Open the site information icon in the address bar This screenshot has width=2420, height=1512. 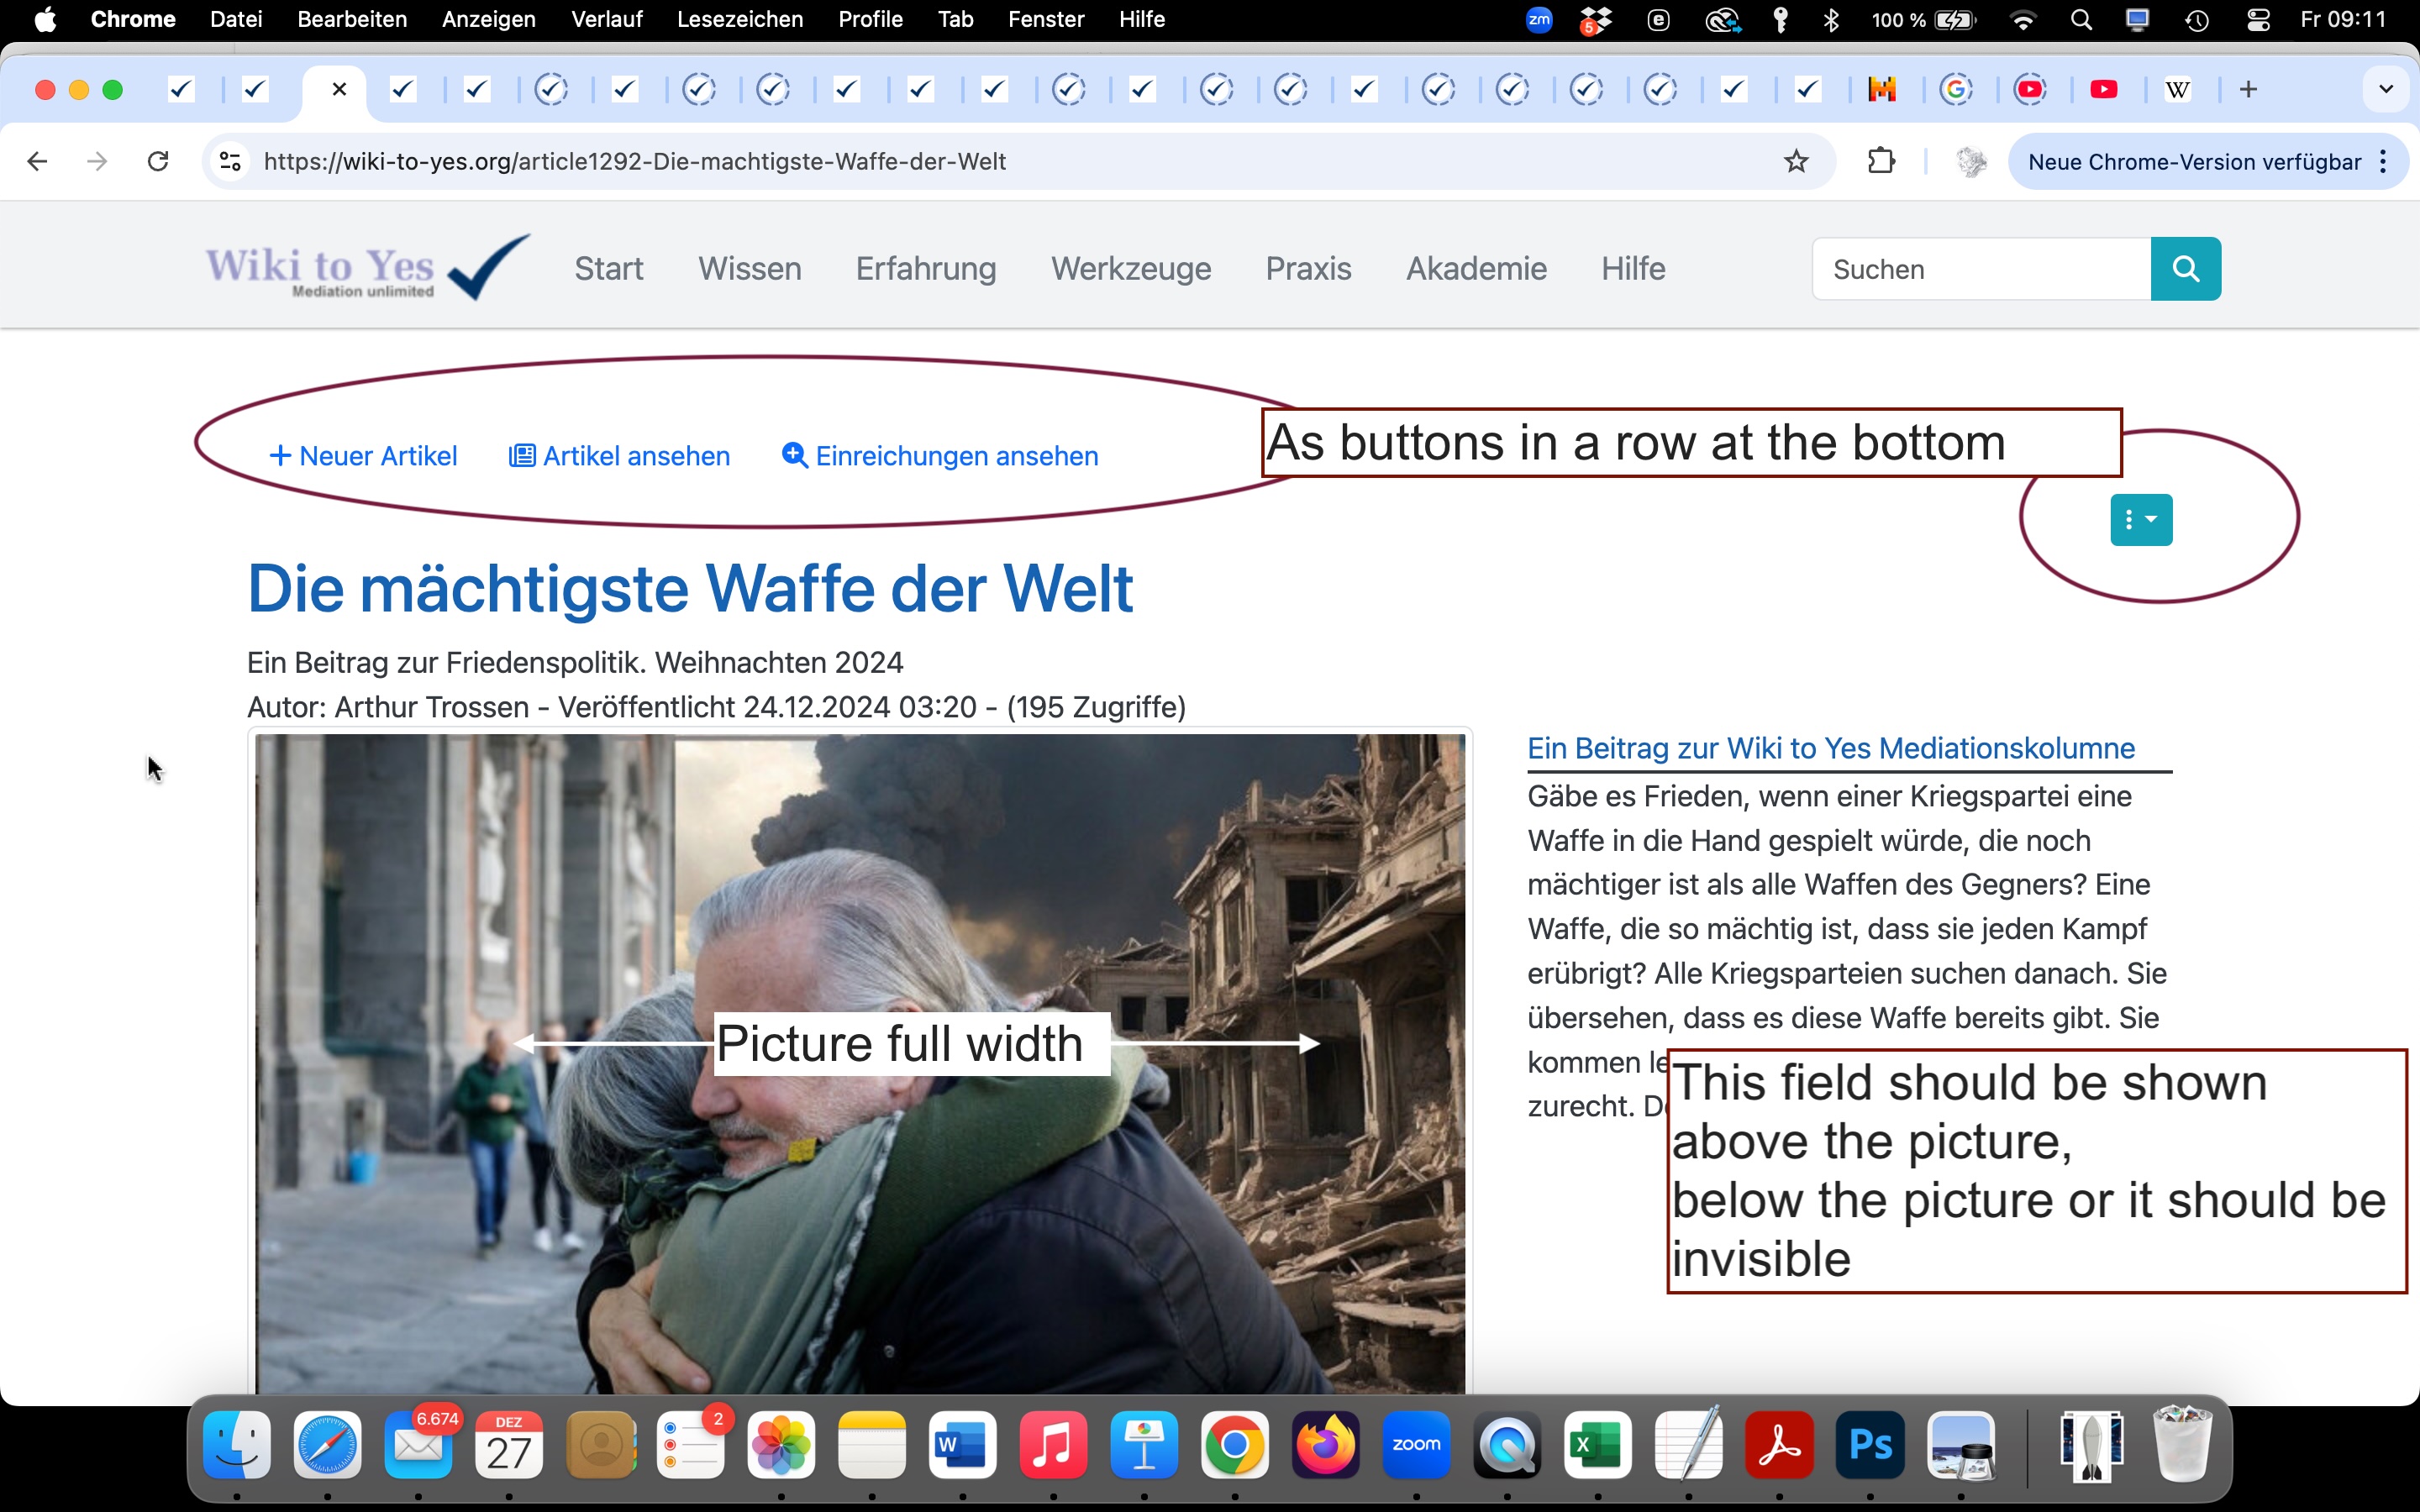point(230,161)
